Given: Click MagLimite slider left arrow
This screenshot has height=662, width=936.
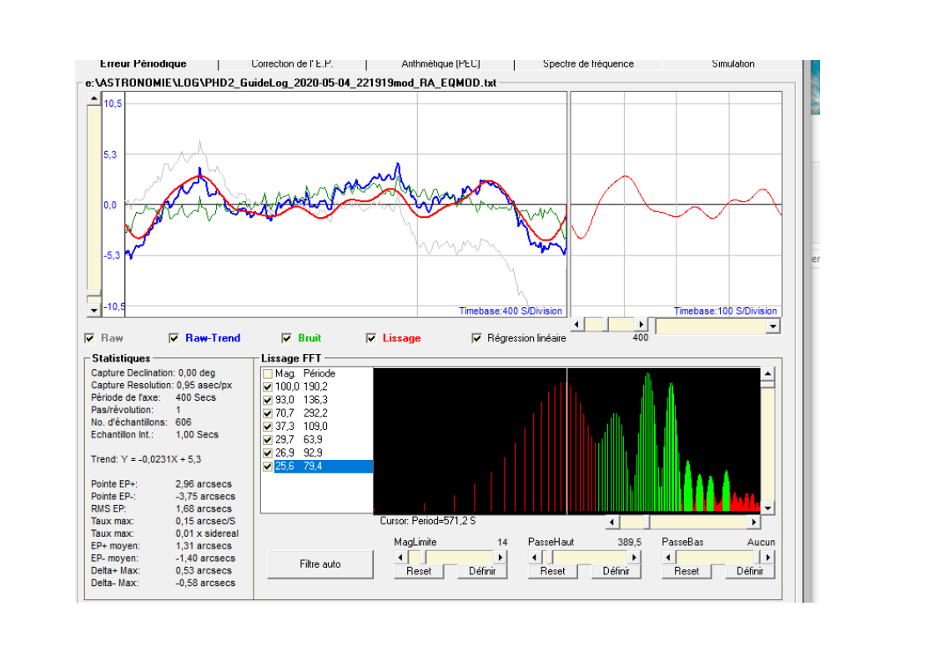Looking at the screenshot, I should (401, 558).
